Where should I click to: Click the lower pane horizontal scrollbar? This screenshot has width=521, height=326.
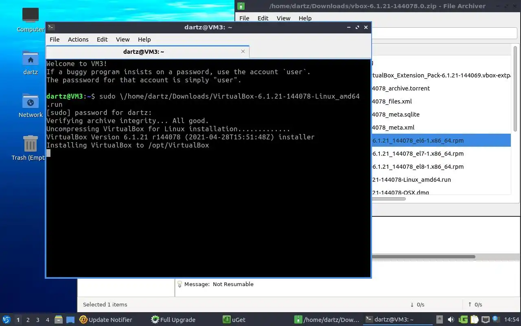click(x=423, y=257)
